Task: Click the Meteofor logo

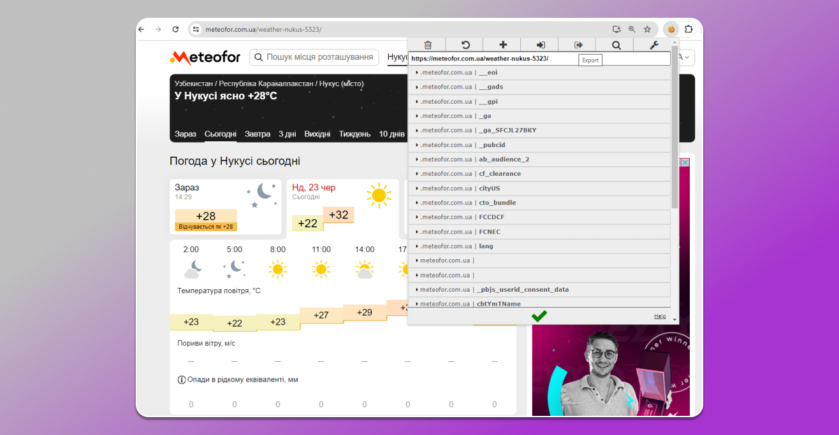Action: 205,58
